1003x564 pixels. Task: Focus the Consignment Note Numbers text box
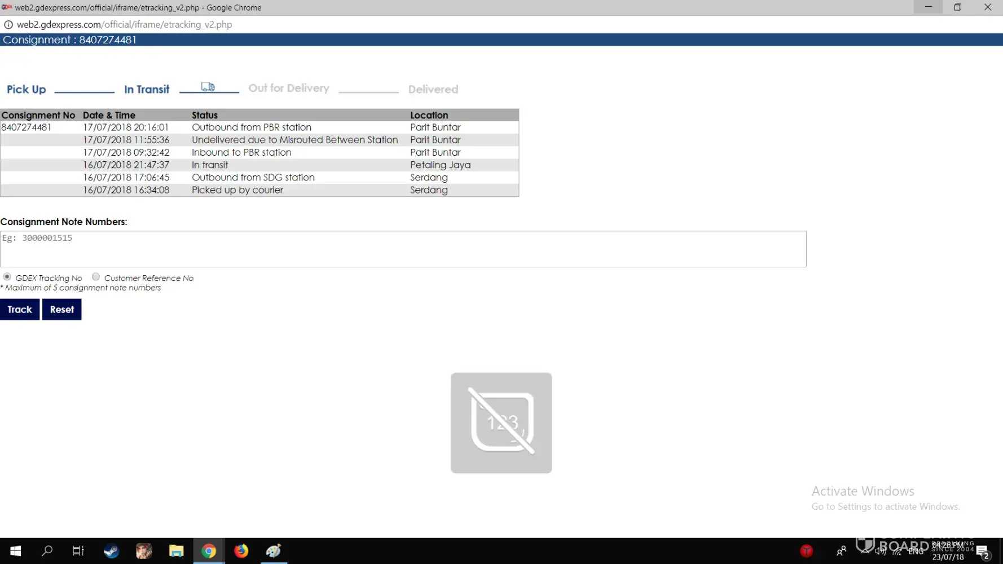click(403, 249)
